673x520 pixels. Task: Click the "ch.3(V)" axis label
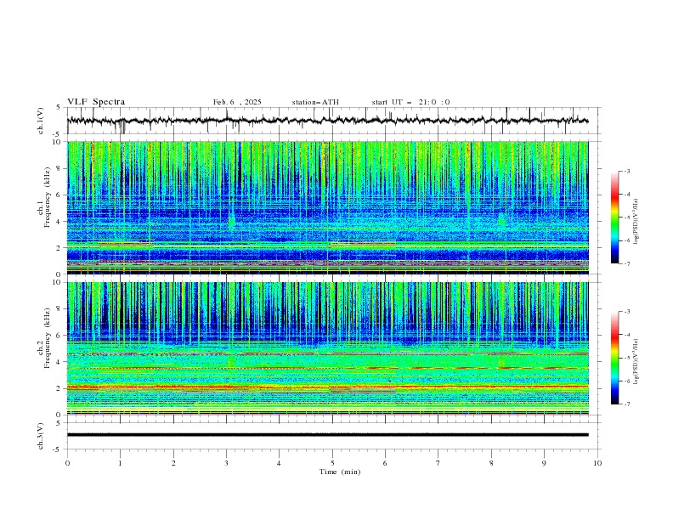coord(40,436)
